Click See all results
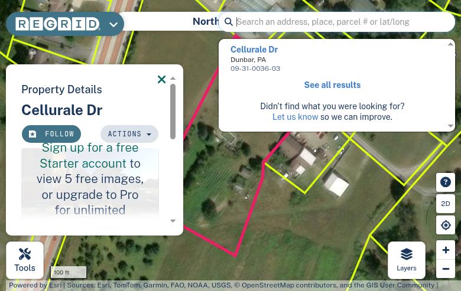This screenshot has width=461, height=291. [x=332, y=85]
